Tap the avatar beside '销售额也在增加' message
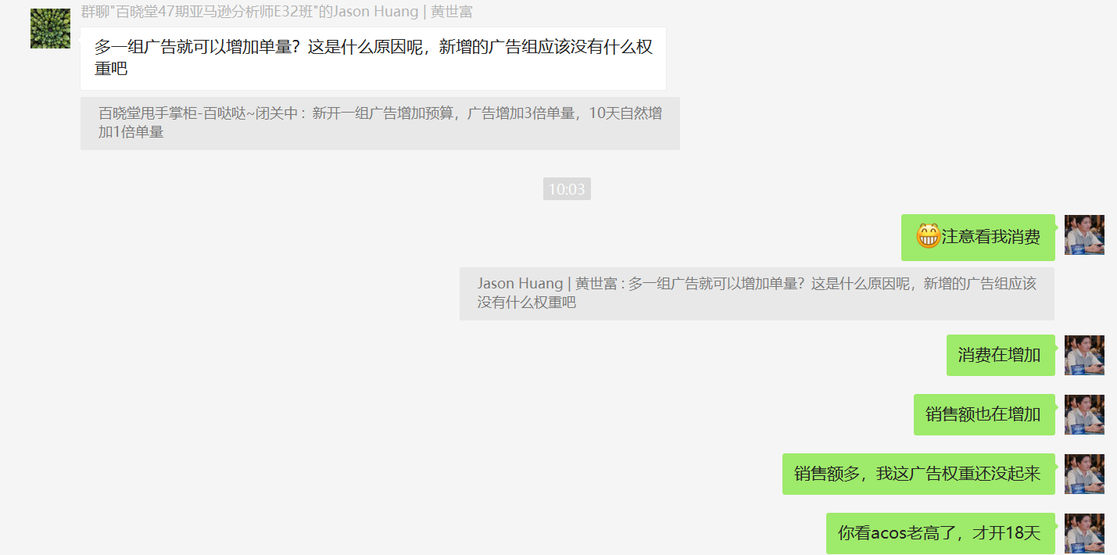Image resolution: width=1117 pixels, height=555 pixels. tap(1084, 414)
